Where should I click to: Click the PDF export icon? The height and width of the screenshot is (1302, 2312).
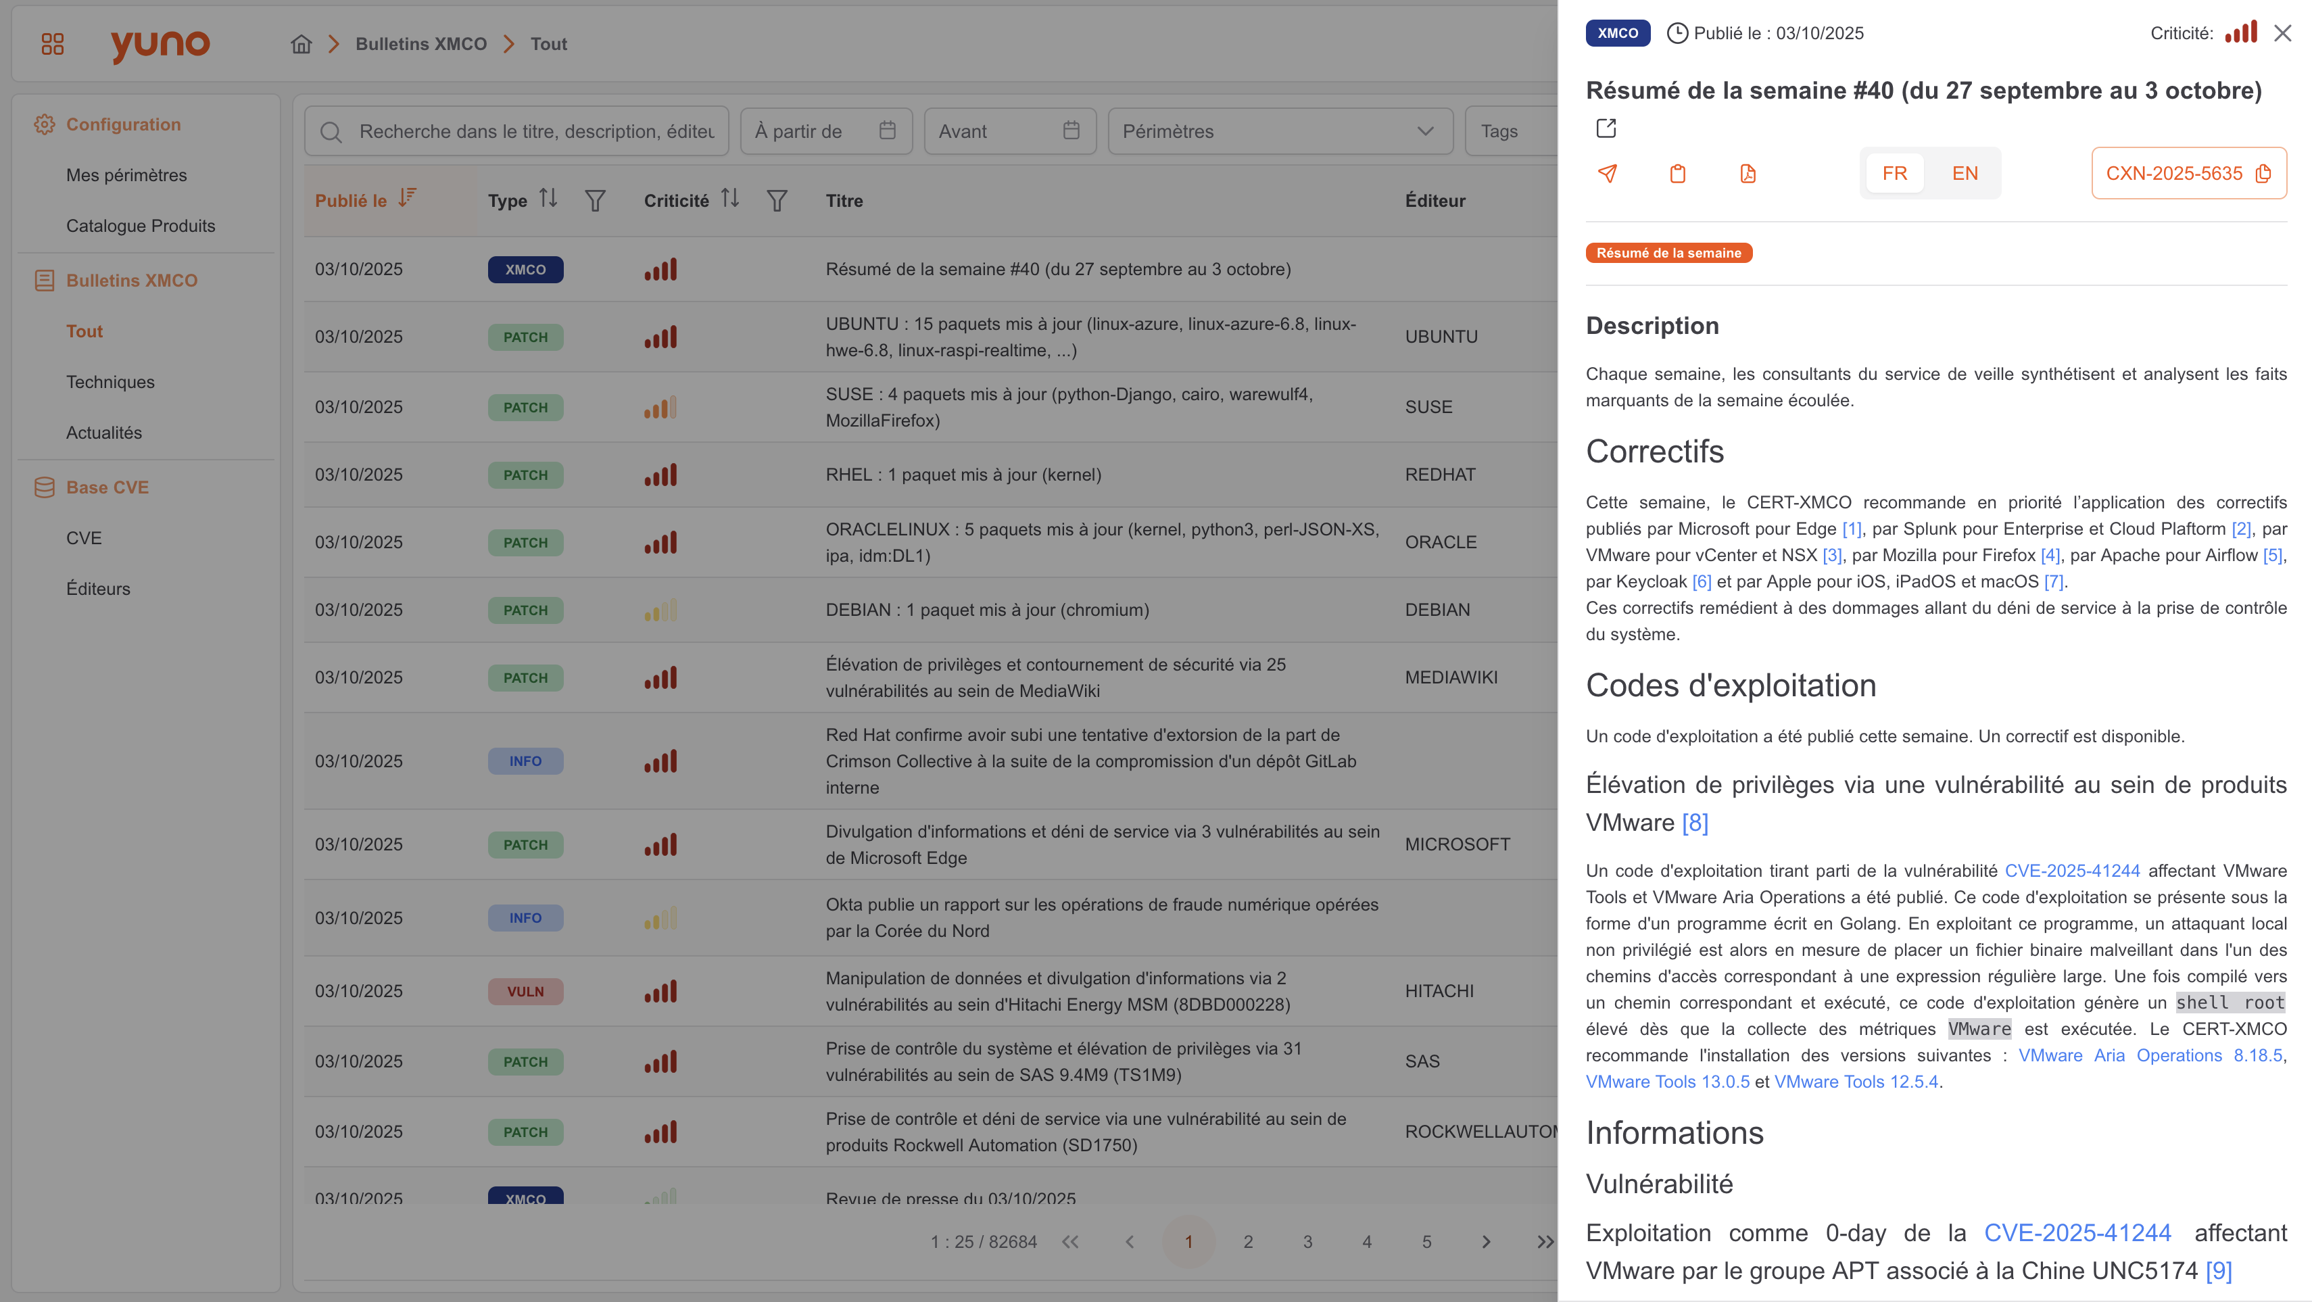pos(1748,173)
